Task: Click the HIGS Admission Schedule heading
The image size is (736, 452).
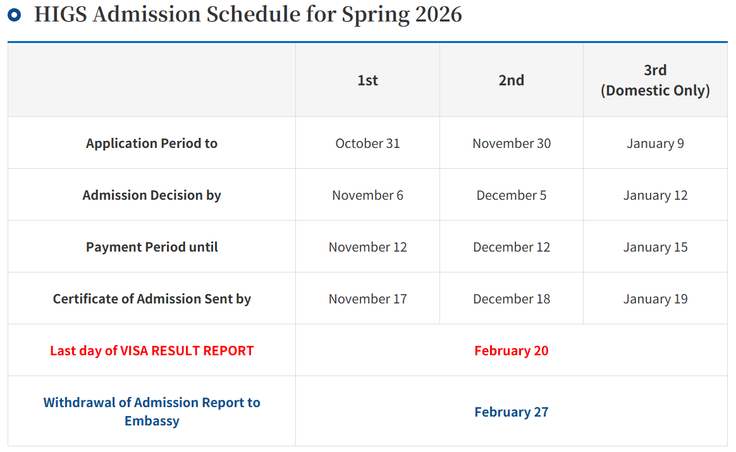Action: pyautogui.click(x=247, y=15)
